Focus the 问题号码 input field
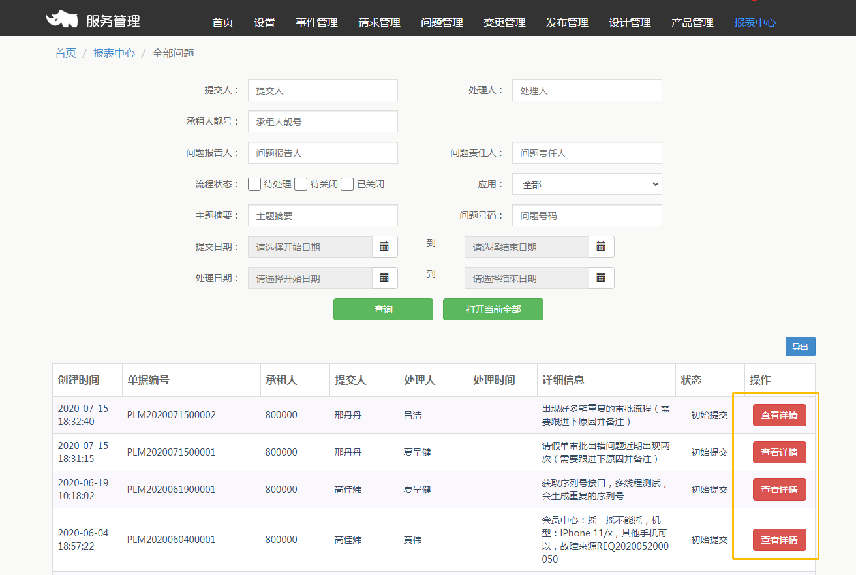The height and width of the screenshot is (575, 856). 587,215
